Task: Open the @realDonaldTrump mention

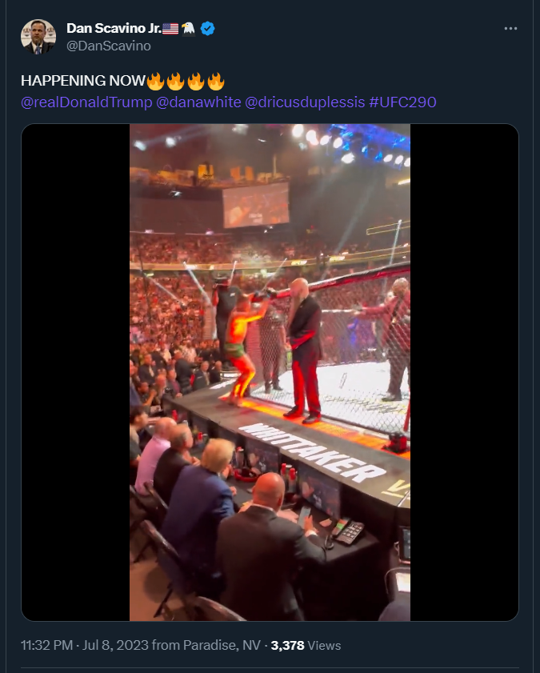Action: click(x=86, y=102)
